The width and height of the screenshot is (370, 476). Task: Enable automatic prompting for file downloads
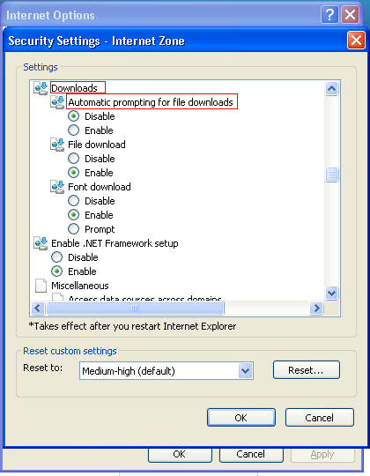73,130
